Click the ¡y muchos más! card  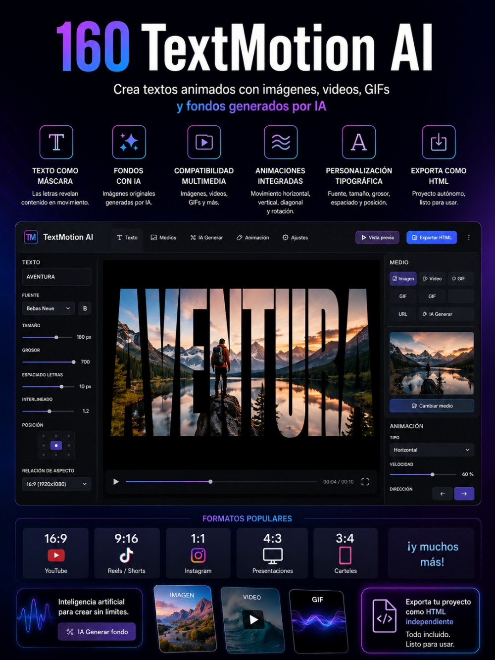click(x=432, y=553)
